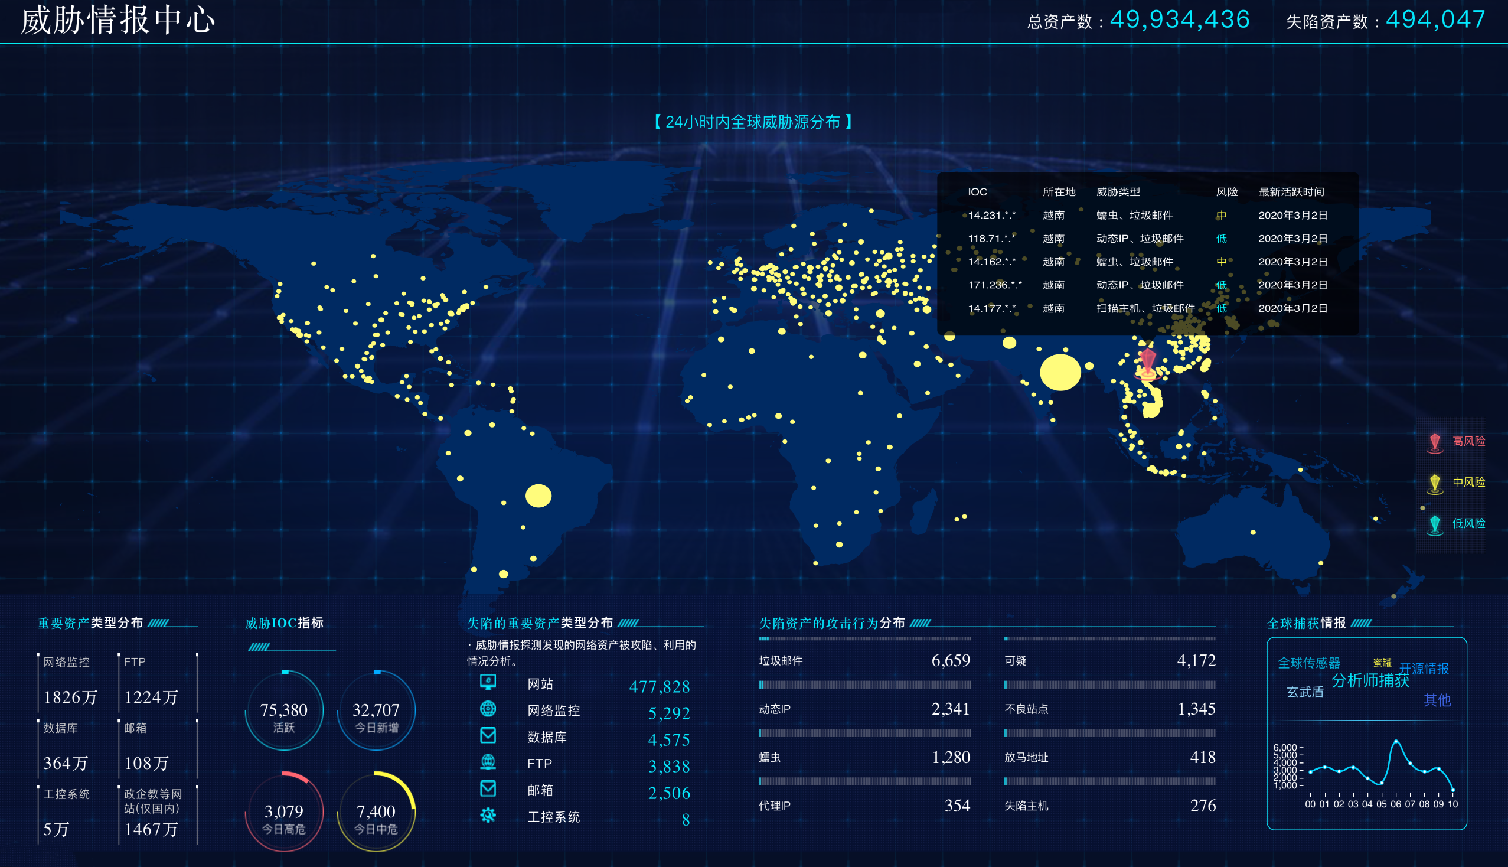Click the IOC row 118.71.*.*

click(x=1147, y=238)
